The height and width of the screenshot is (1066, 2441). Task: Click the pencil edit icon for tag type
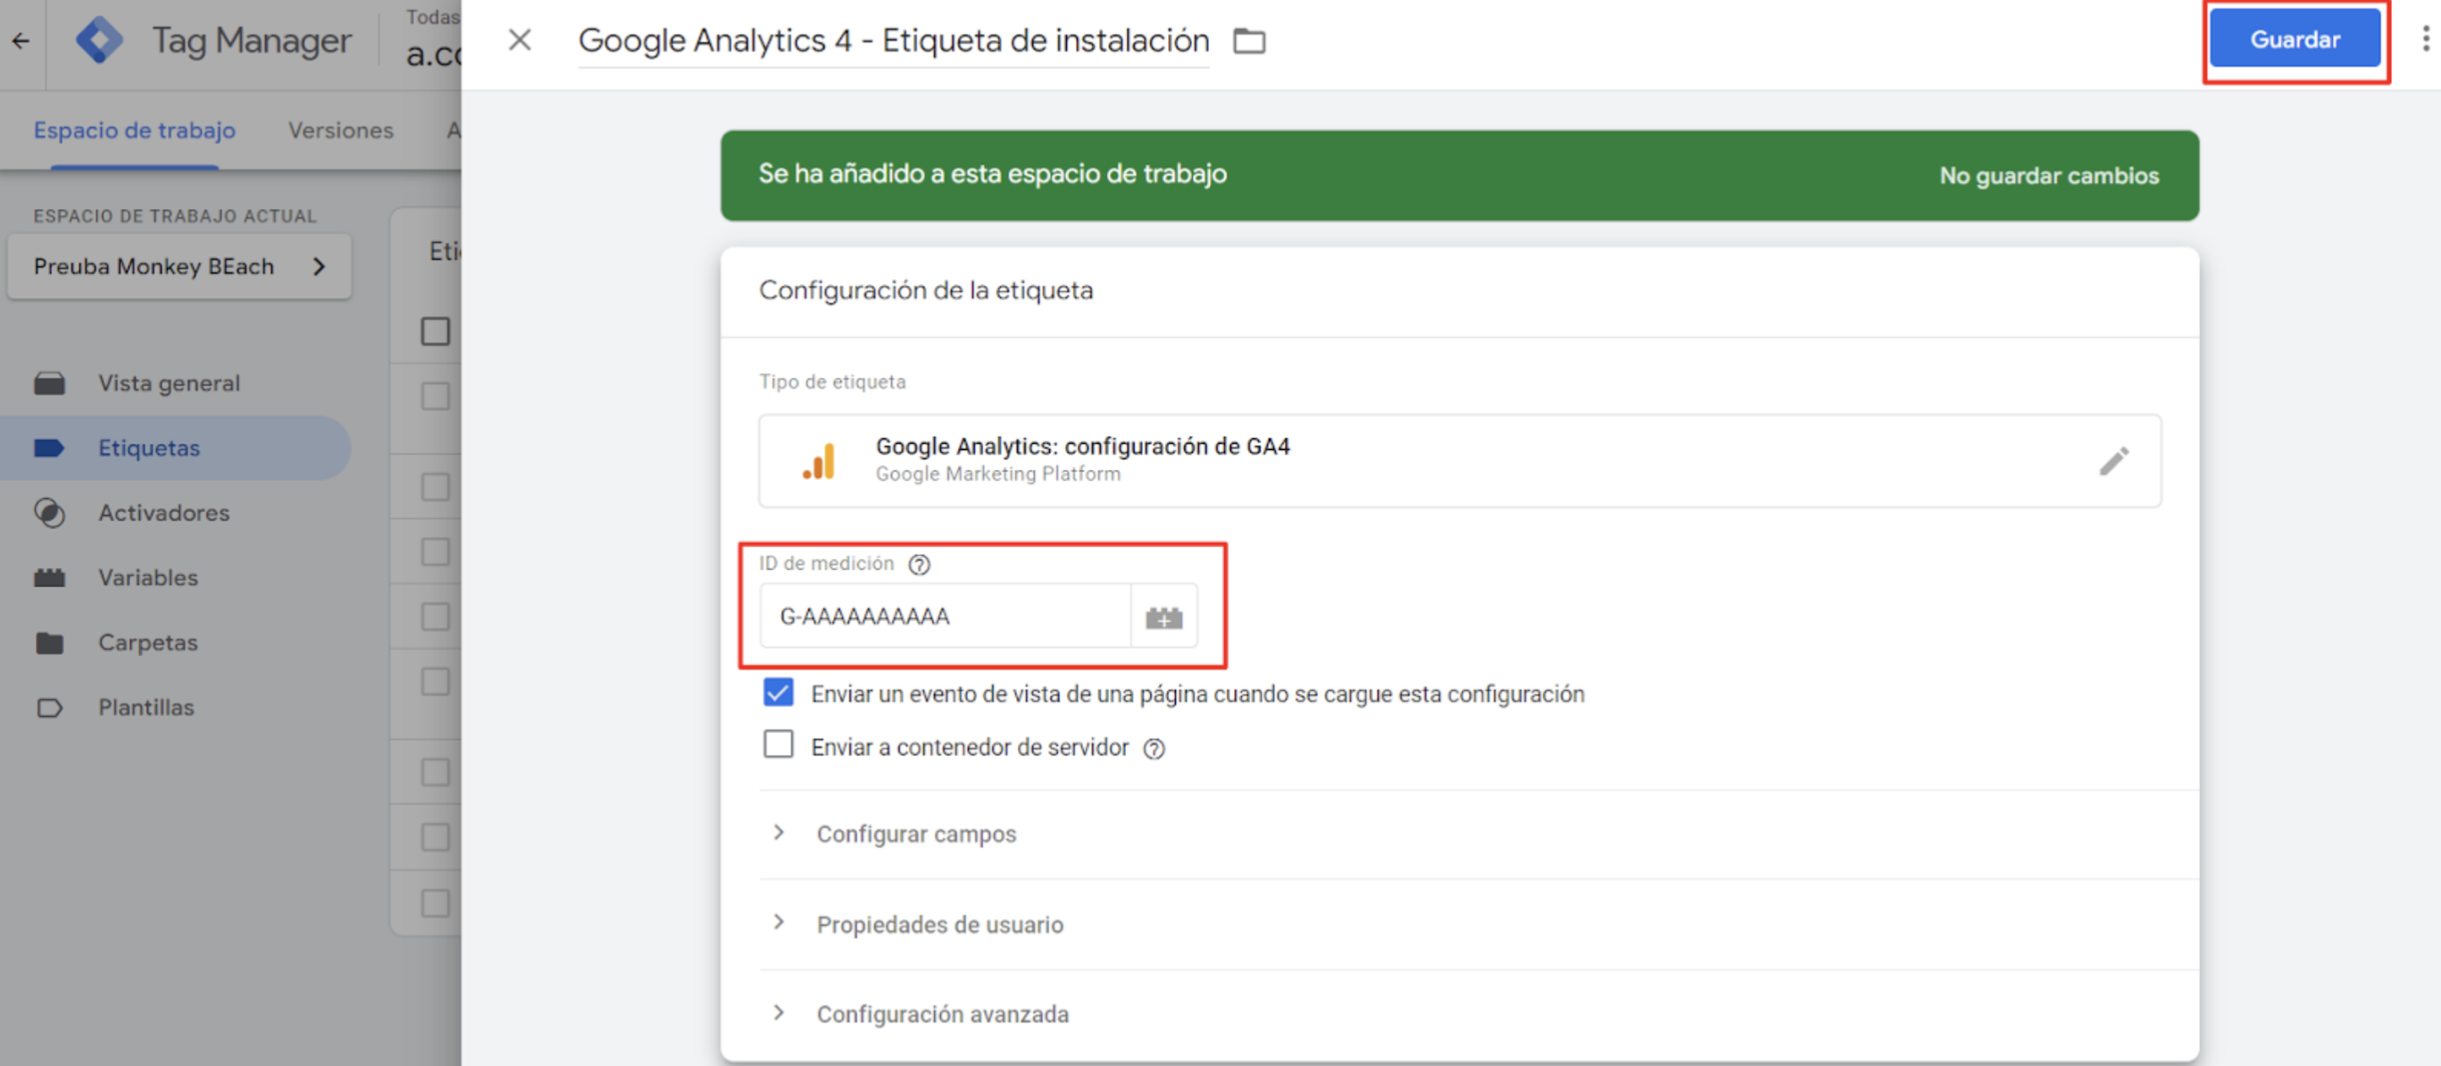(2113, 462)
